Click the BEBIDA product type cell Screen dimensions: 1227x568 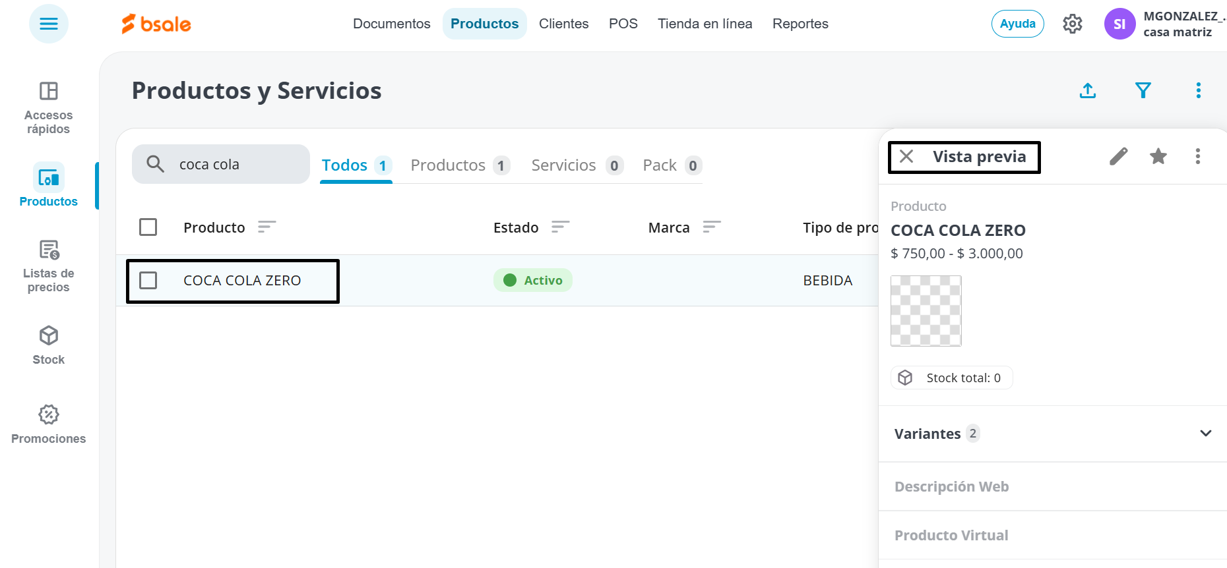point(828,281)
